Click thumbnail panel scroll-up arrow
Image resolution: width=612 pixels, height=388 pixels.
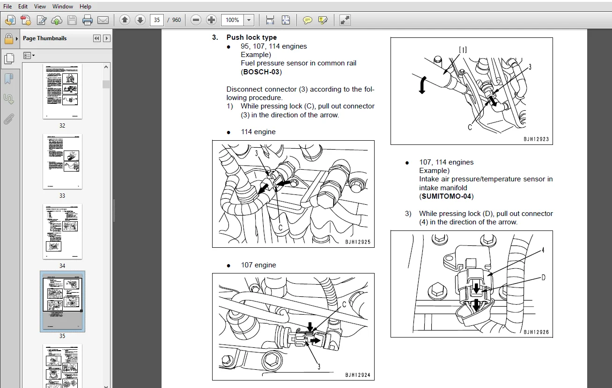point(106,67)
